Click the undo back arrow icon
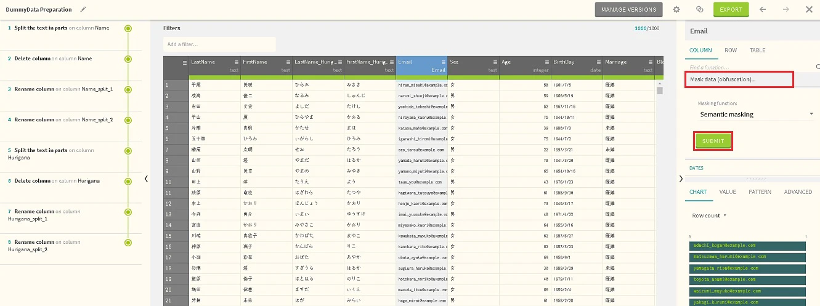 (763, 9)
